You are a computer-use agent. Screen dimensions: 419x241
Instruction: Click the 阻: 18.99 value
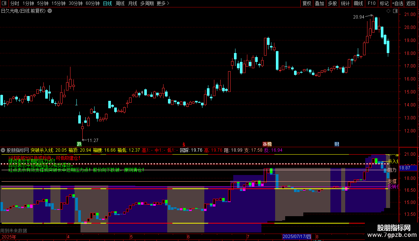pyautogui.click(x=233, y=151)
